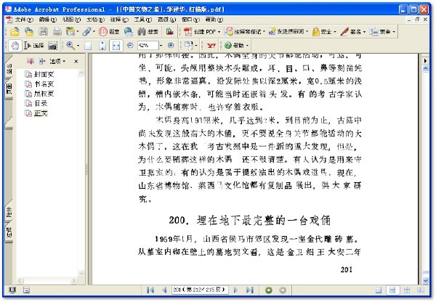Open the bookmarks 选项 options dropdown
436x302 pixels.
click(57, 61)
